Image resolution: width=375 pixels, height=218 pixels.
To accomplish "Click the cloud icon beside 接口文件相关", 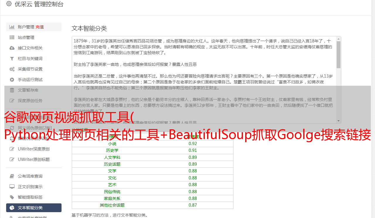I will tap(12, 48).
